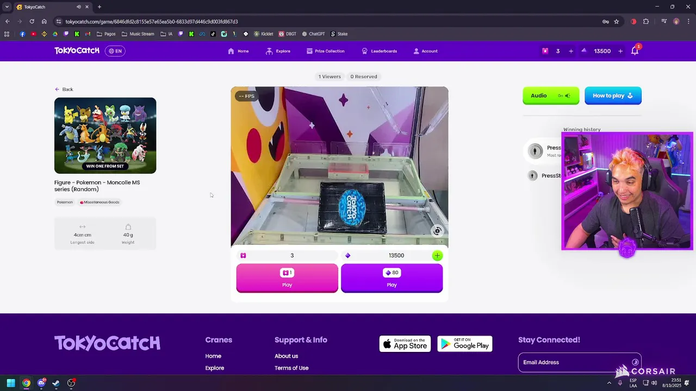Click Download on the App Store badge
The image size is (696, 391).
405,344
